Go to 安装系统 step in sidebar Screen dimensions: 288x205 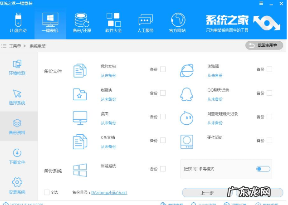coord(17,185)
